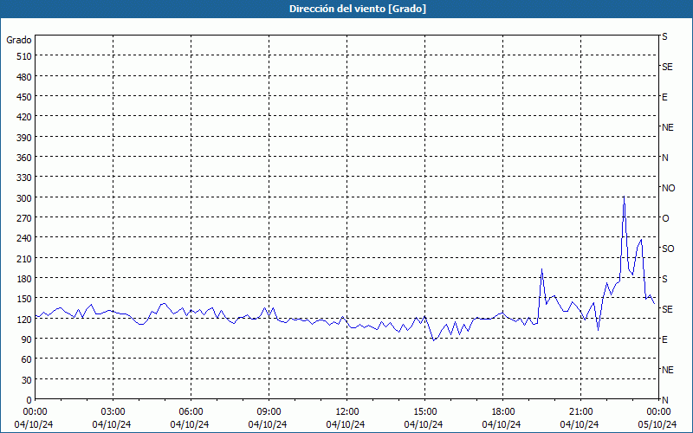Click the 120 degree axis label

pyautogui.click(x=24, y=319)
